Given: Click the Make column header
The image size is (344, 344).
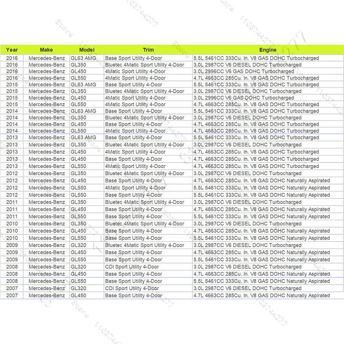Looking at the screenshot, I should [46, 50].
